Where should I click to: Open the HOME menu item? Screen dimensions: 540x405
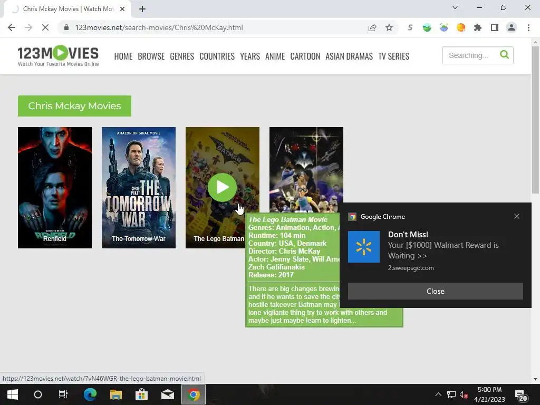point(123,56)
